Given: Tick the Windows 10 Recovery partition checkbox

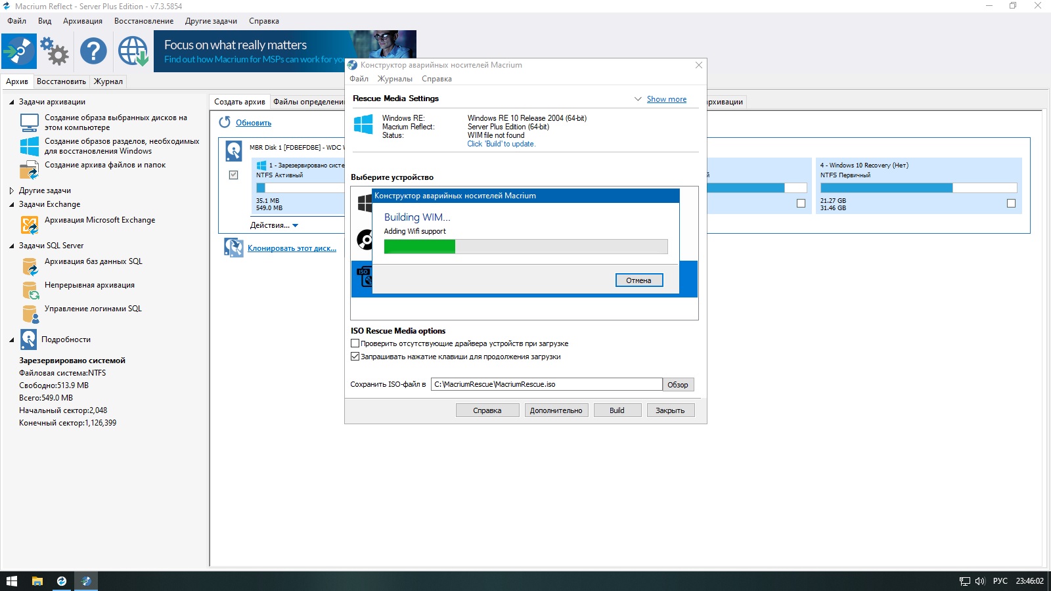Looking at the screenshot, I should (1011, 204).
